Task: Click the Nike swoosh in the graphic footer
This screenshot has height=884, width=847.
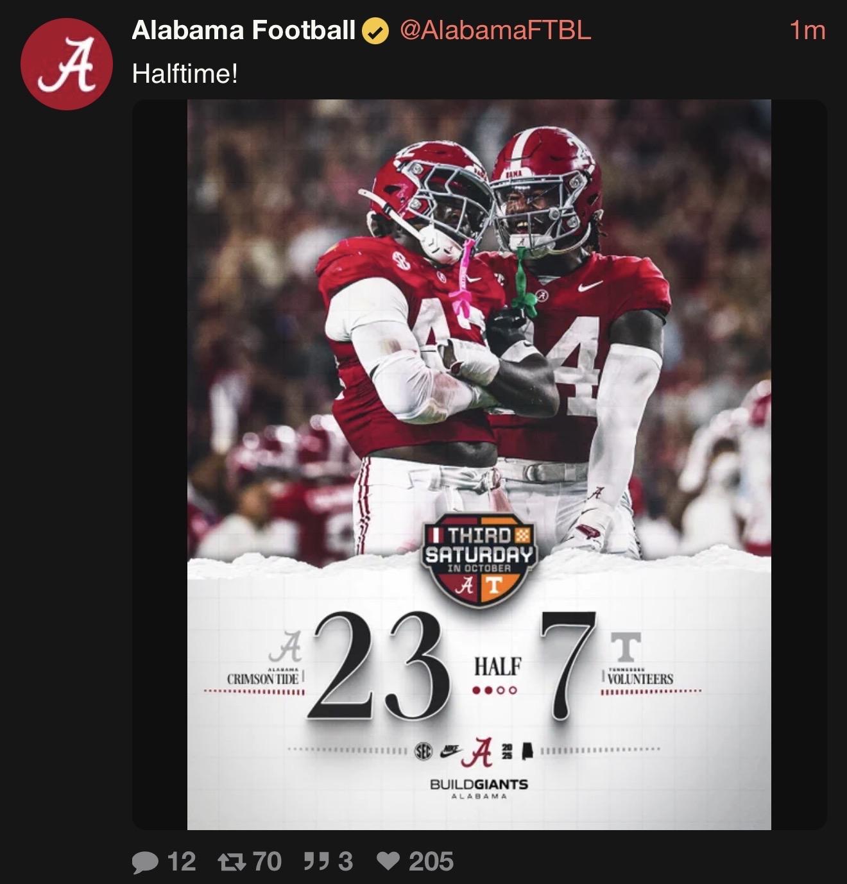Action: tap(451, 749)
